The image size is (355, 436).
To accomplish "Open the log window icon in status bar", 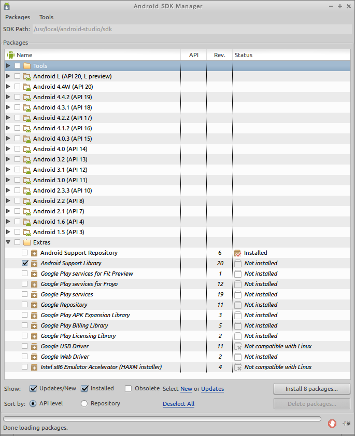I will click(x=347, y=424).
